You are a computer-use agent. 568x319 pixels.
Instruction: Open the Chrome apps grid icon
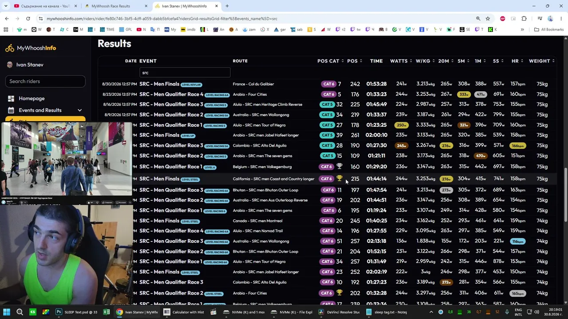click(x=6, y=30)
